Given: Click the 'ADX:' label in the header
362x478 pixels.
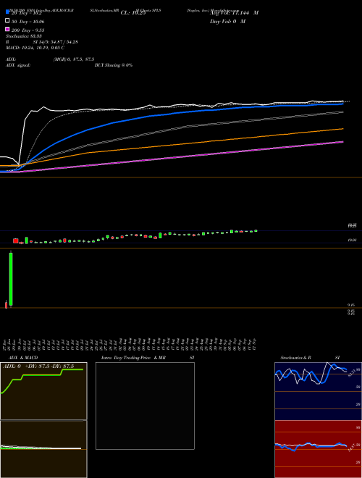Looking at the screenshot, I should (11, 59).
